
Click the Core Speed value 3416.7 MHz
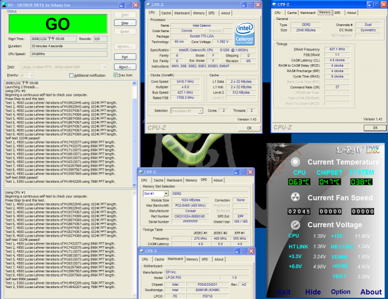(185, 82)
